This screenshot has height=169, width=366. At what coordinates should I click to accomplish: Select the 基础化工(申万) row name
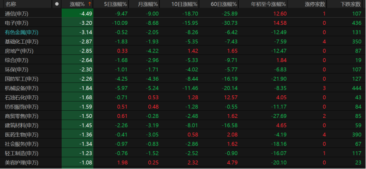pyautogui.click(x=22, y=42)
